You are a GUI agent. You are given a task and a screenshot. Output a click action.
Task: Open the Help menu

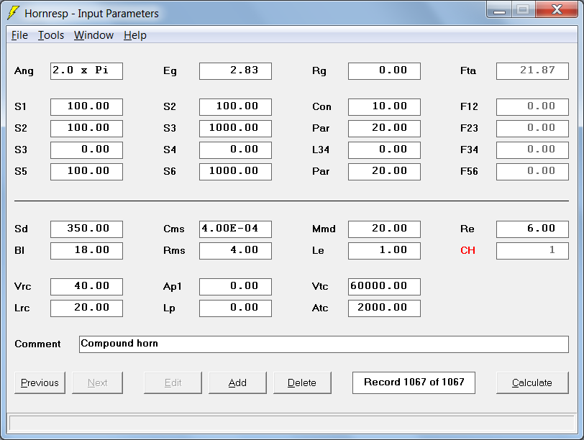coord(135,35)
